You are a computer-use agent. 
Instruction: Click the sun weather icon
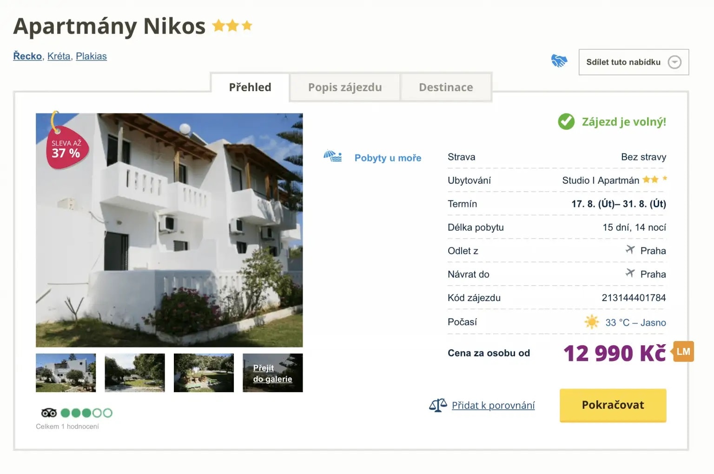coord(592,322)
